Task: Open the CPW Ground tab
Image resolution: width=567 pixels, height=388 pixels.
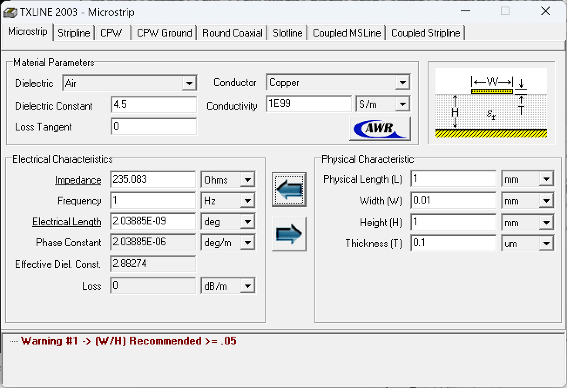Action: pos(164,33)
